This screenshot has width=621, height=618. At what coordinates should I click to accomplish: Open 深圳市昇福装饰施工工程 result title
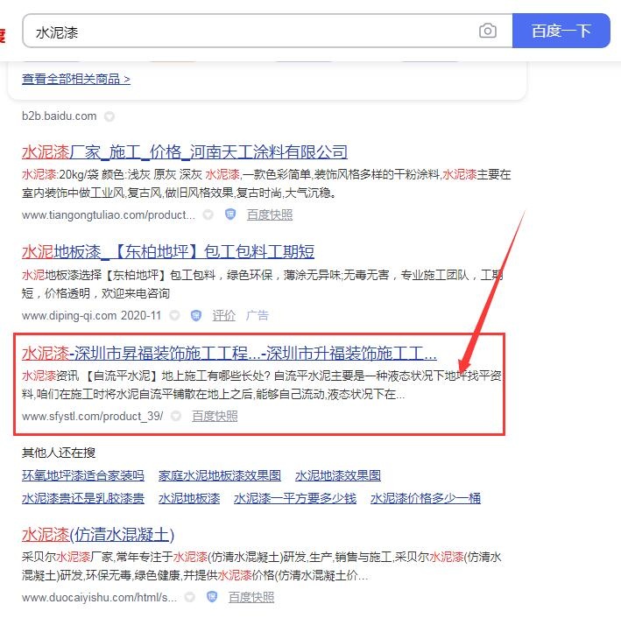pyautogui.click(x=229, y=354)
